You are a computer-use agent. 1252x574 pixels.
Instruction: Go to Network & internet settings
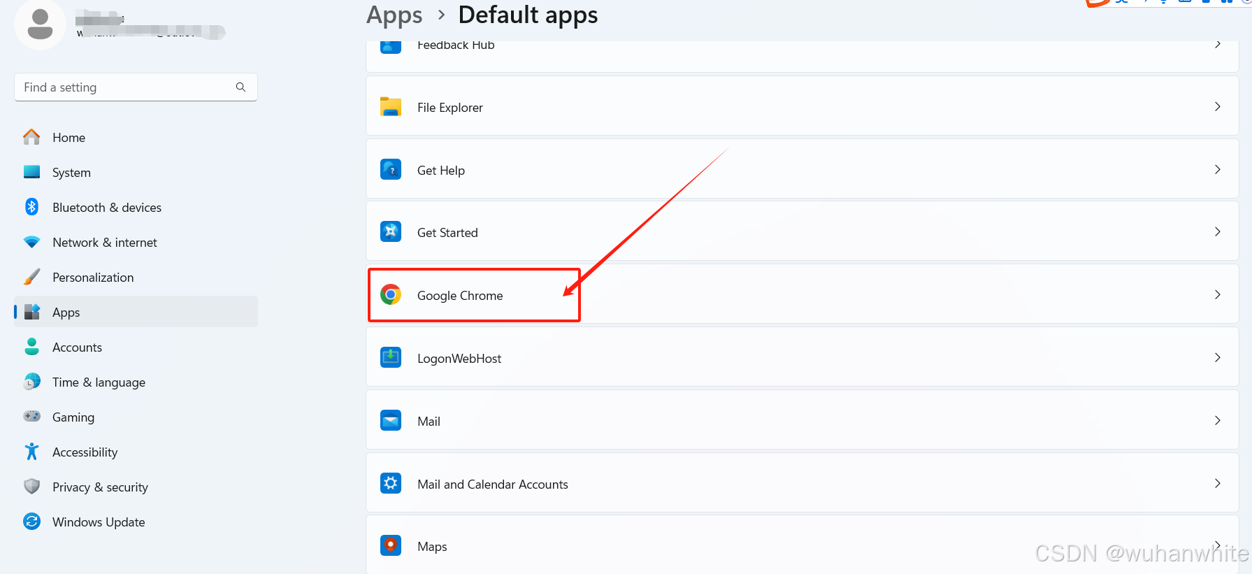(136, 243)
